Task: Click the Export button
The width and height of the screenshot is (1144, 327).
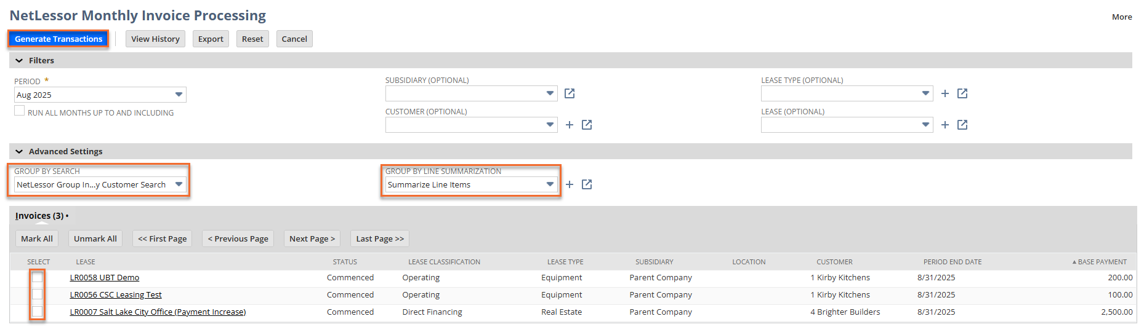Action: click(x=211, y=39)
